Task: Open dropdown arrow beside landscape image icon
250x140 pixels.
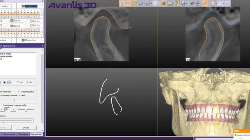Action: point(173,3)
